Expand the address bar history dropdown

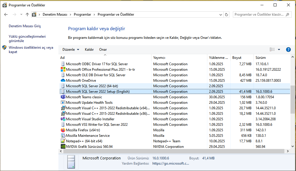pyautogui.click(x=221, y=14)
